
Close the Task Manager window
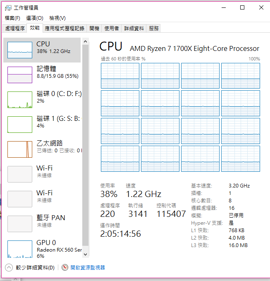pos(261,8)
